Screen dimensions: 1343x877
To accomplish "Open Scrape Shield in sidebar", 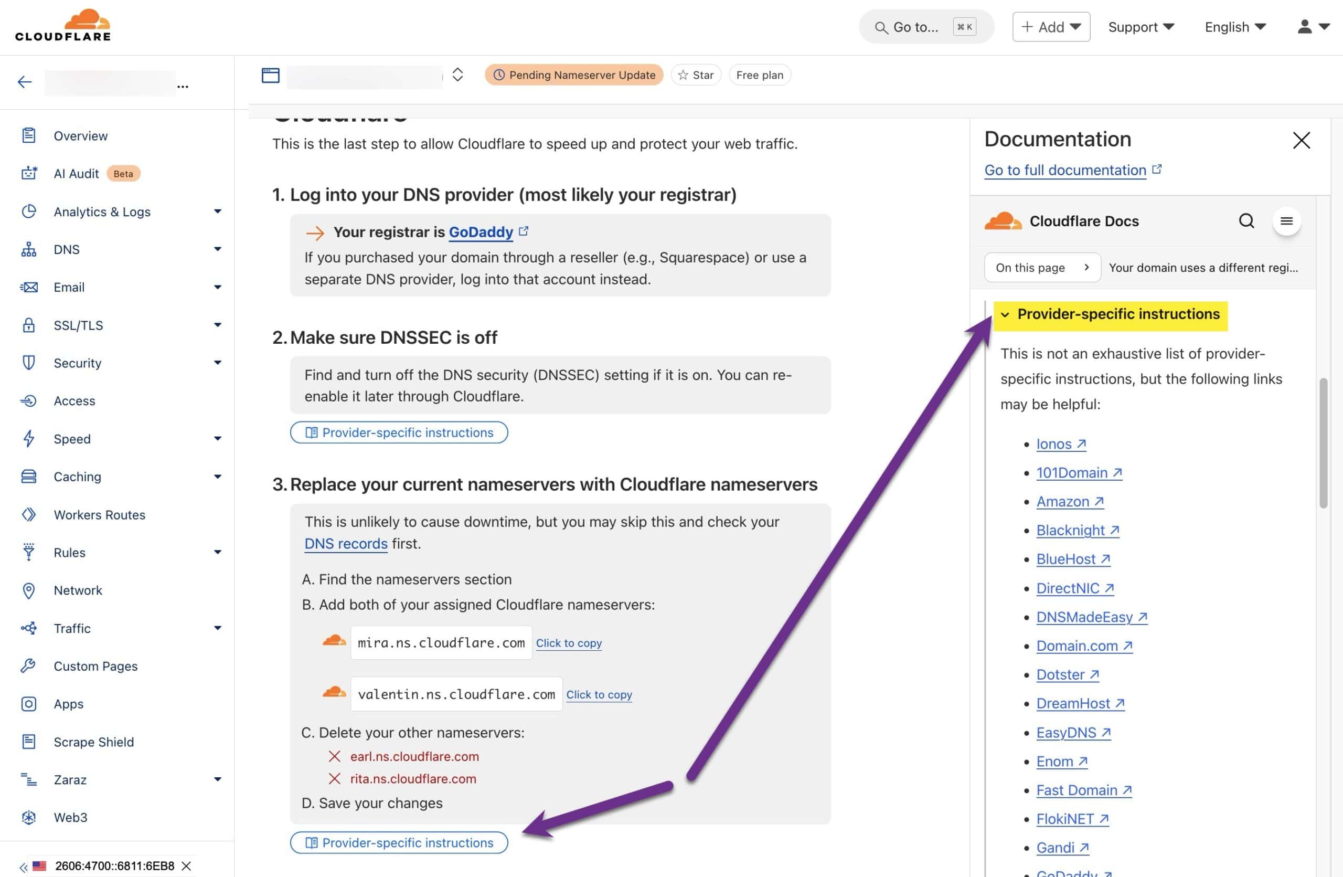I will (94, 742).
